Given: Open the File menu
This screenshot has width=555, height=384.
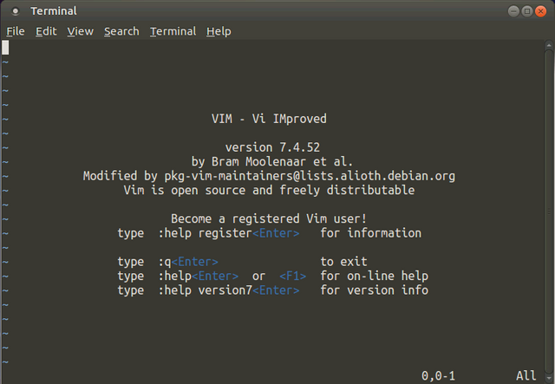Looking at the screenshot, I should [16, 31].
